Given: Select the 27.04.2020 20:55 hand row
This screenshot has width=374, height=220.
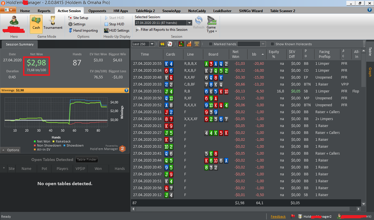Looking at the screenshot, I should pyautogui.click(x=246, y=63).
